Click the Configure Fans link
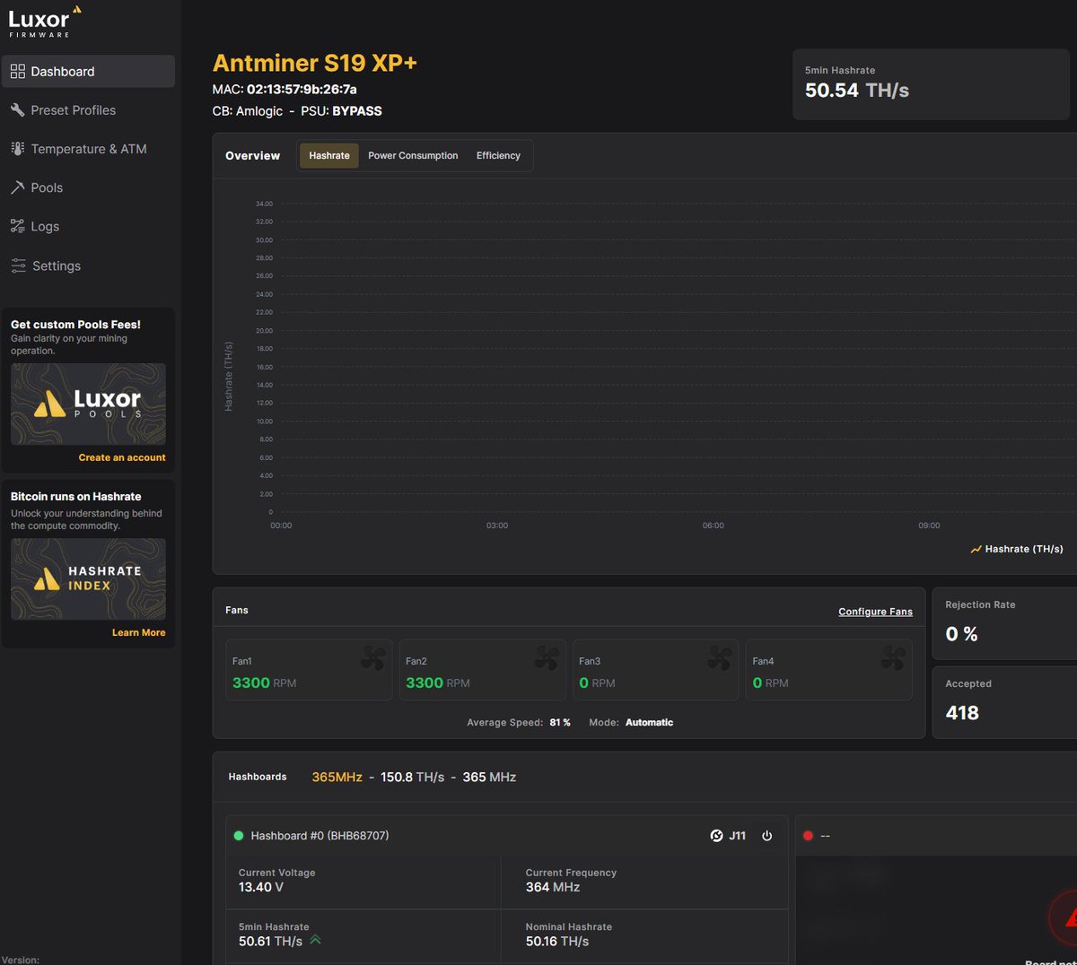 point(875,612)
